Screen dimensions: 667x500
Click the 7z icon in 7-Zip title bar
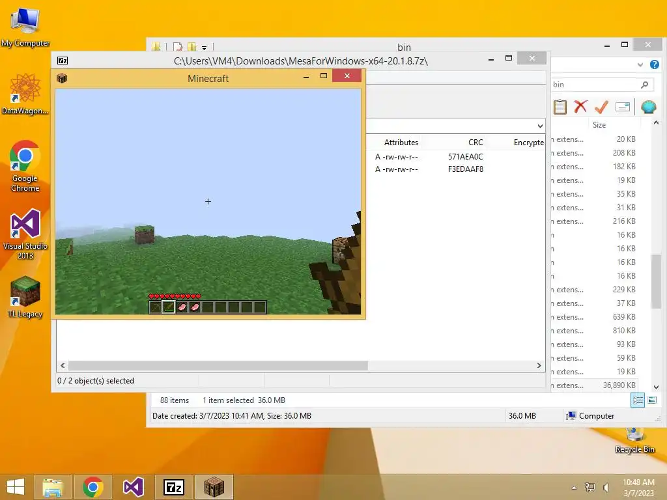[x=63, y=61]
